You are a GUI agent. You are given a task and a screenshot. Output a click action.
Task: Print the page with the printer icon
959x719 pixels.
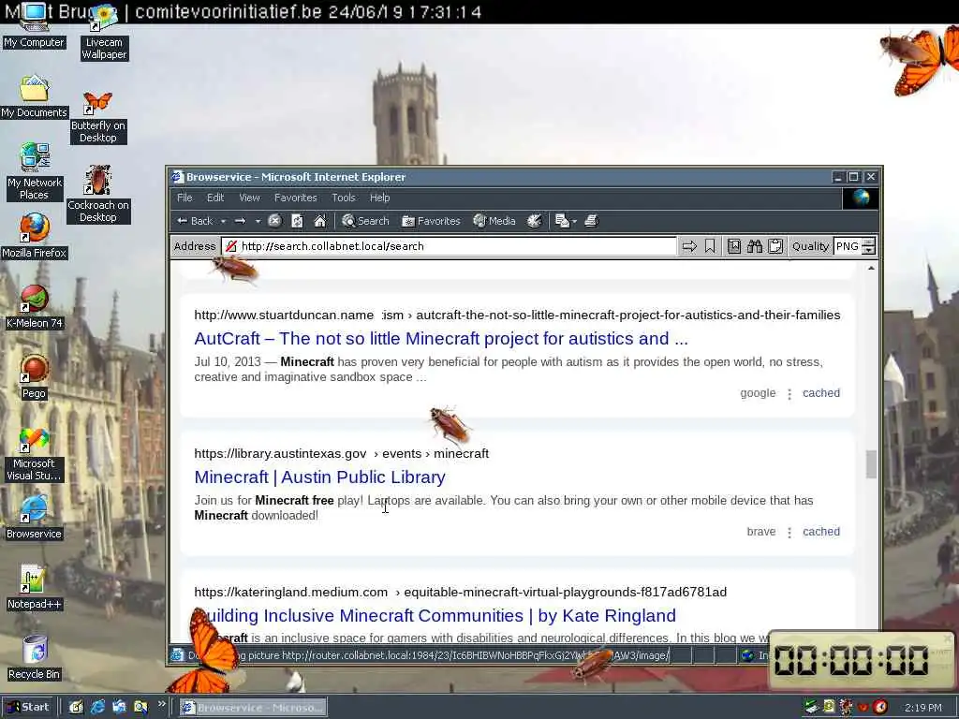click(x=591, y=221)
